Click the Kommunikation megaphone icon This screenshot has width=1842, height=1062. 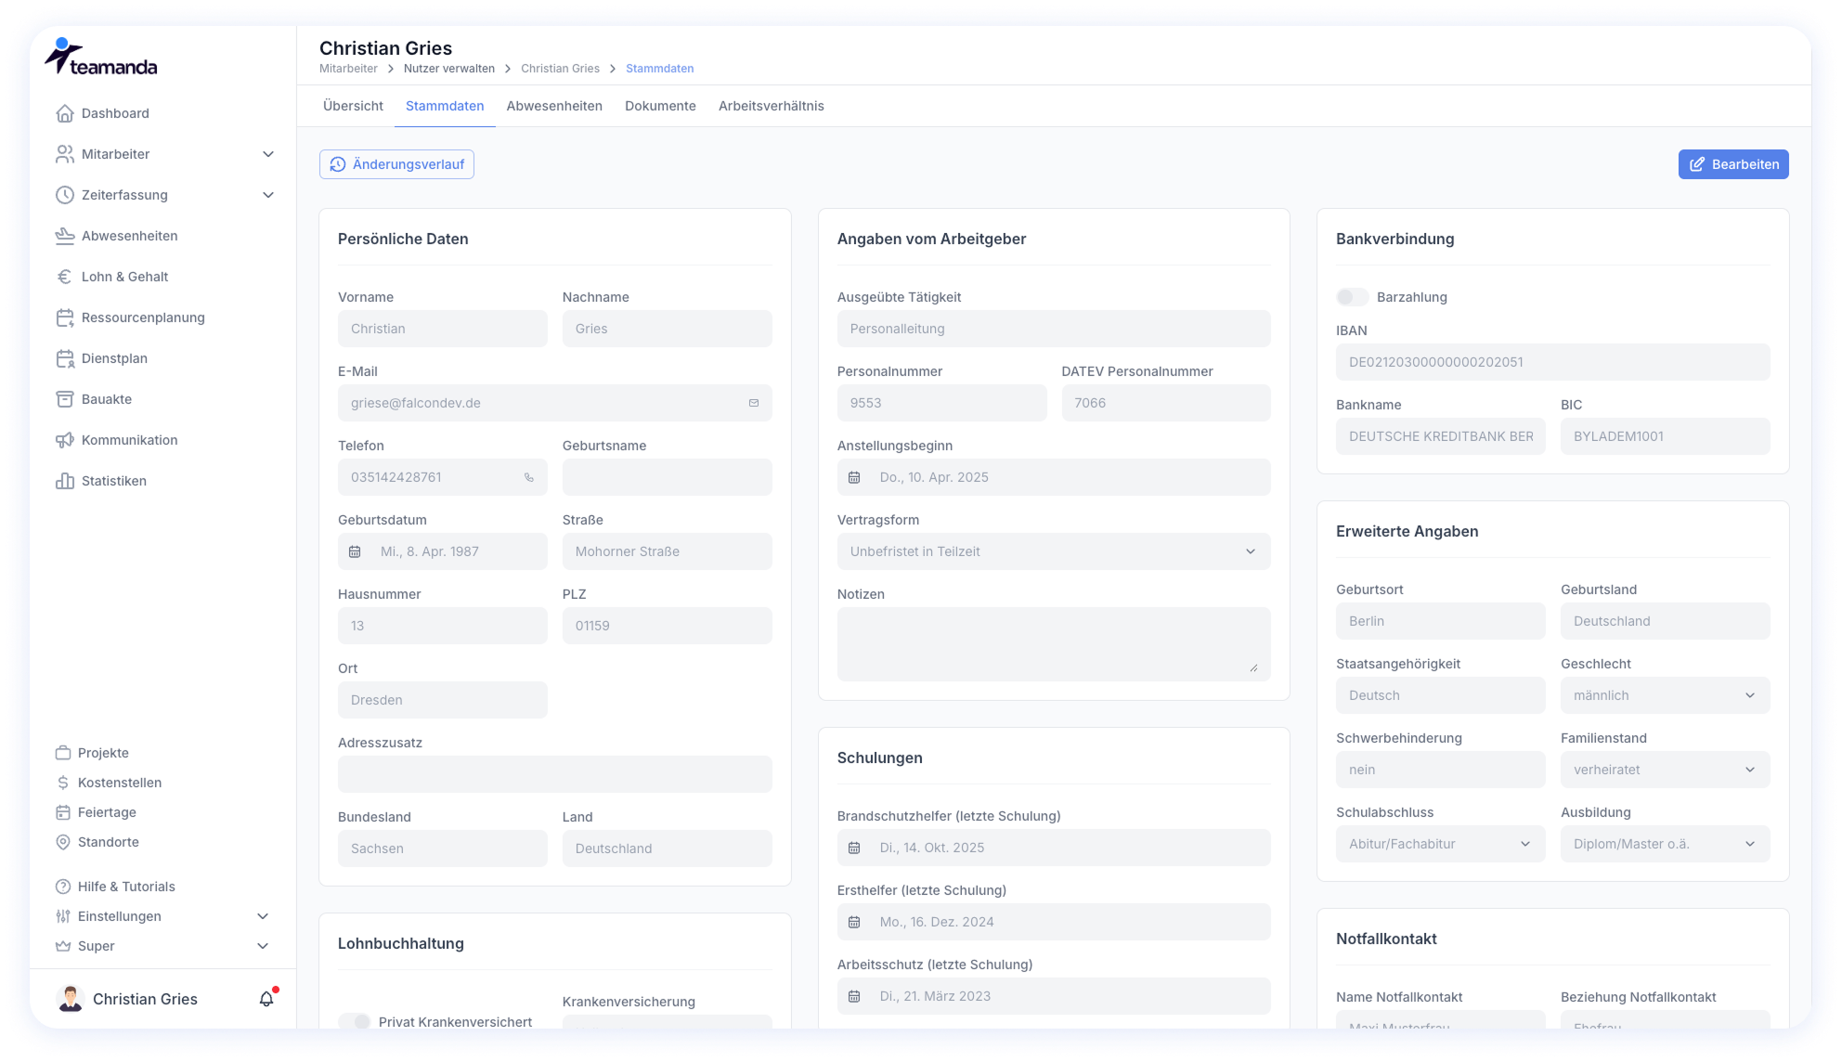64,440
